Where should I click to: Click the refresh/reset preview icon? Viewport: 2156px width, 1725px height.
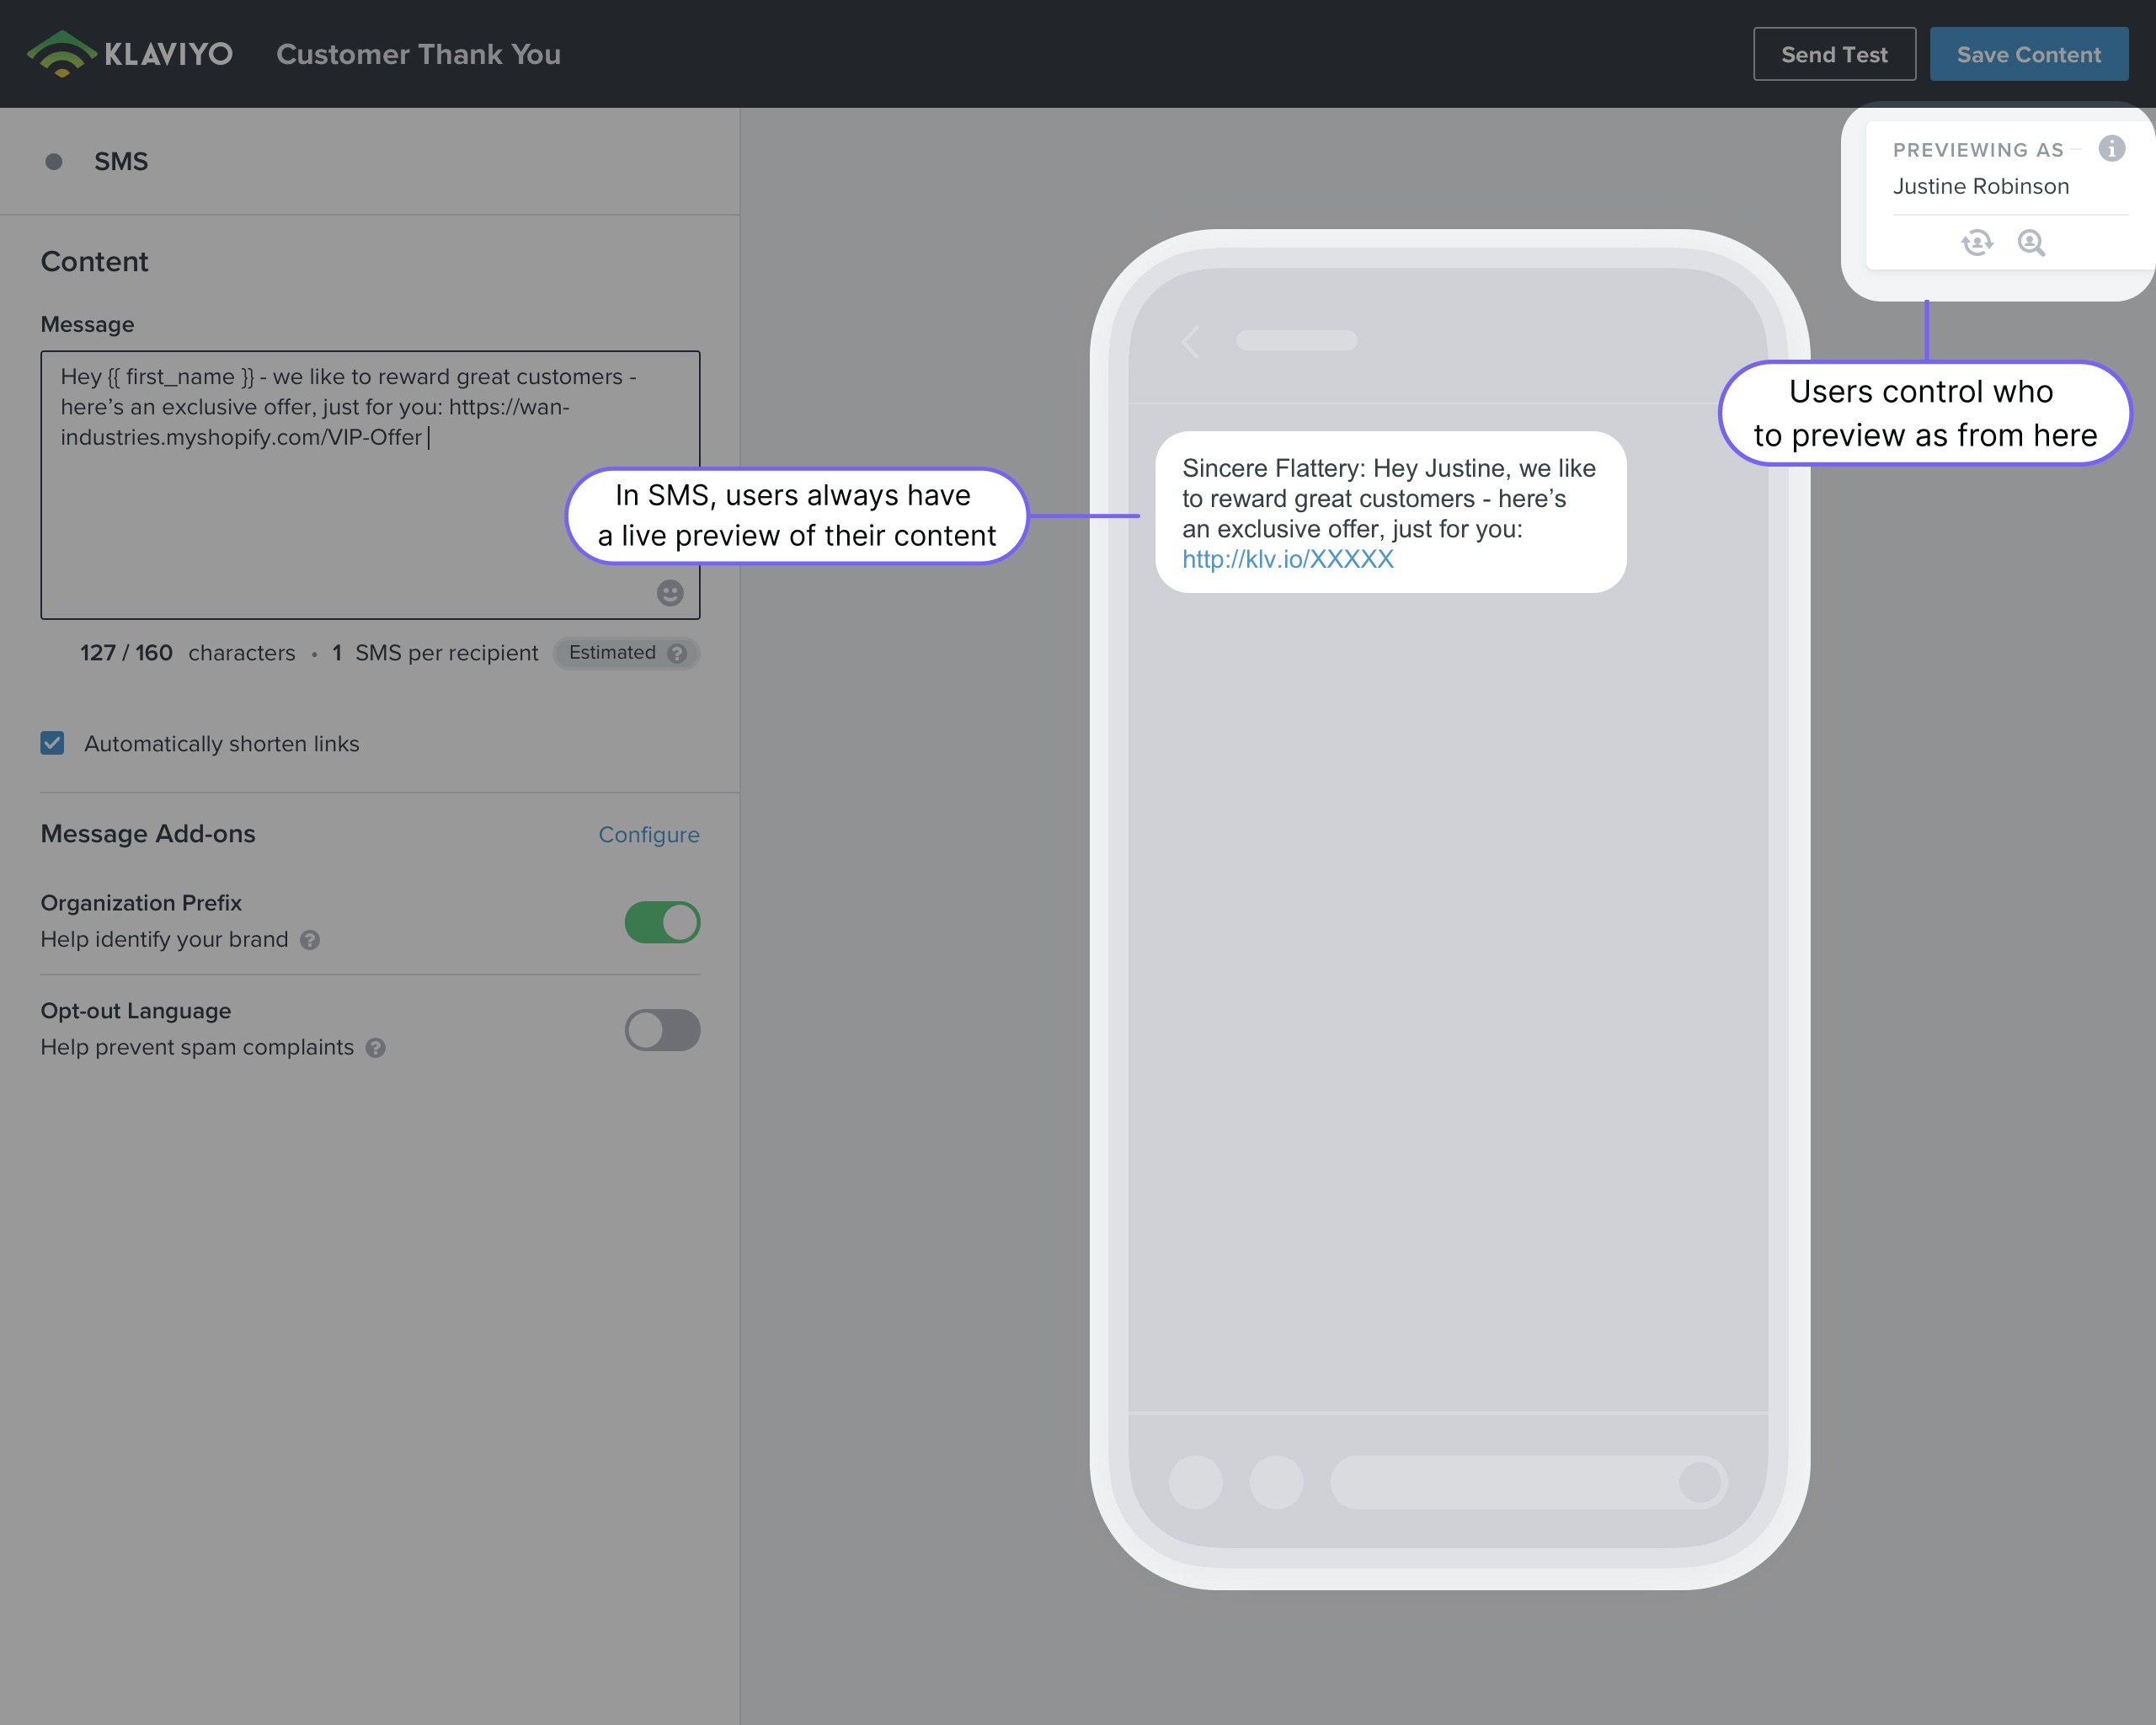[1977, 241]
